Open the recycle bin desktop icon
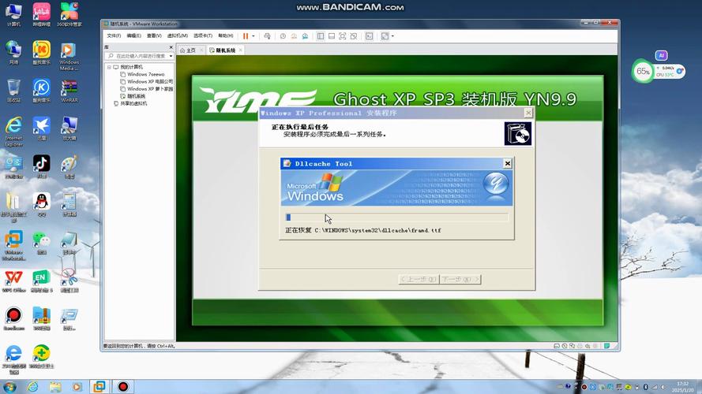Image resolution: width=702 pixels, height=394 pixels. [x=13, y=91]
